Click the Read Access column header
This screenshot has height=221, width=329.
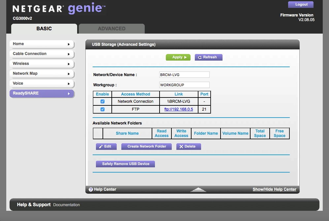coord(162,133)
